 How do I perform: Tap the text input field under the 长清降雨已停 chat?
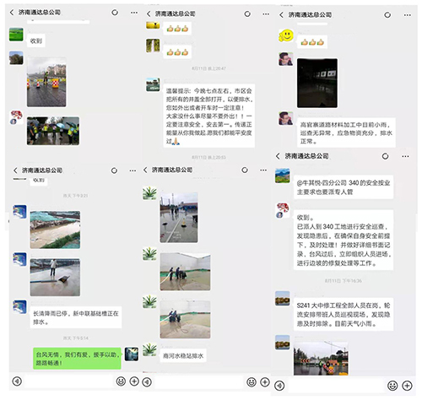68,381
